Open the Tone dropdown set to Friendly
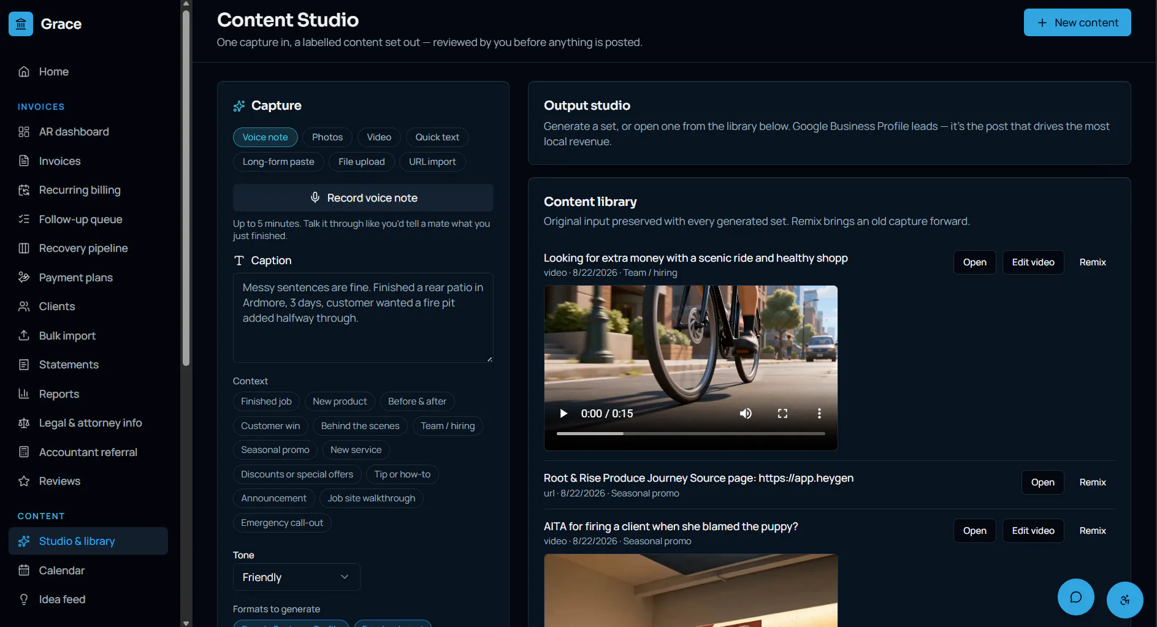Image resolution: width=1157 pixels, height=627 pixels. tap(297, 577)
